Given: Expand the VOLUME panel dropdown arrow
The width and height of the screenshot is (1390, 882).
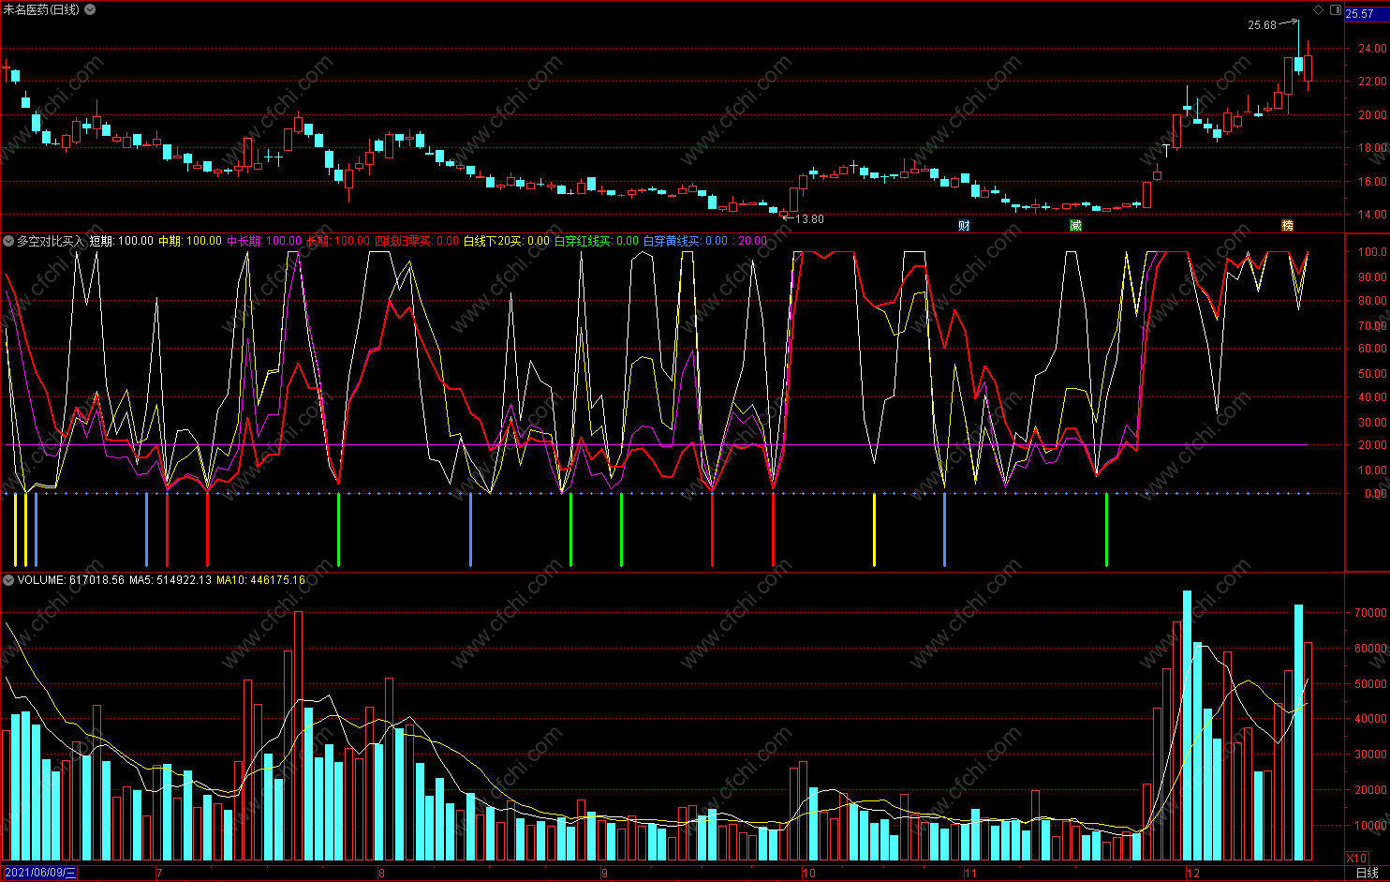Looking at the screenshot, I should (x=8, y=580).
